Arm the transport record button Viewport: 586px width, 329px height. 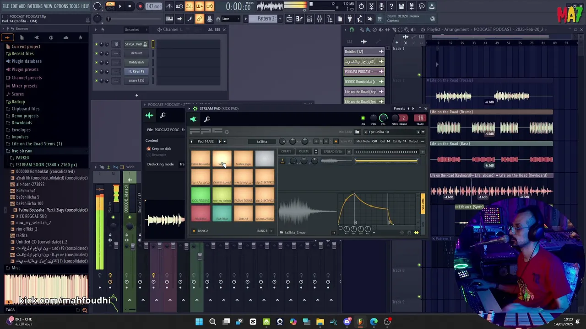point(140,6)
